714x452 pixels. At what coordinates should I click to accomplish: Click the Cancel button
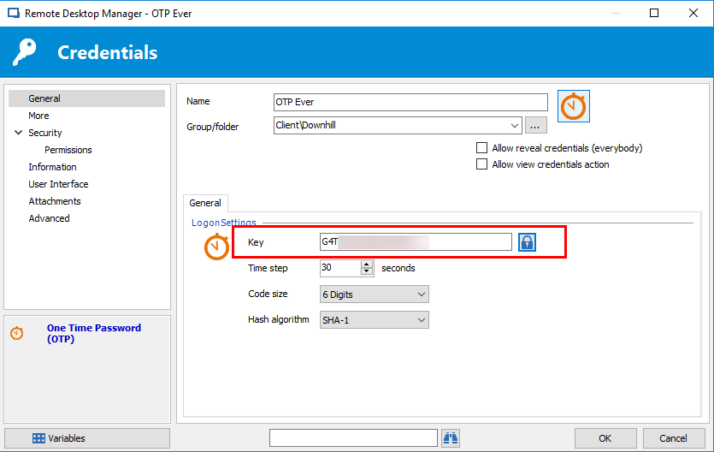click(x=674, y=438)
